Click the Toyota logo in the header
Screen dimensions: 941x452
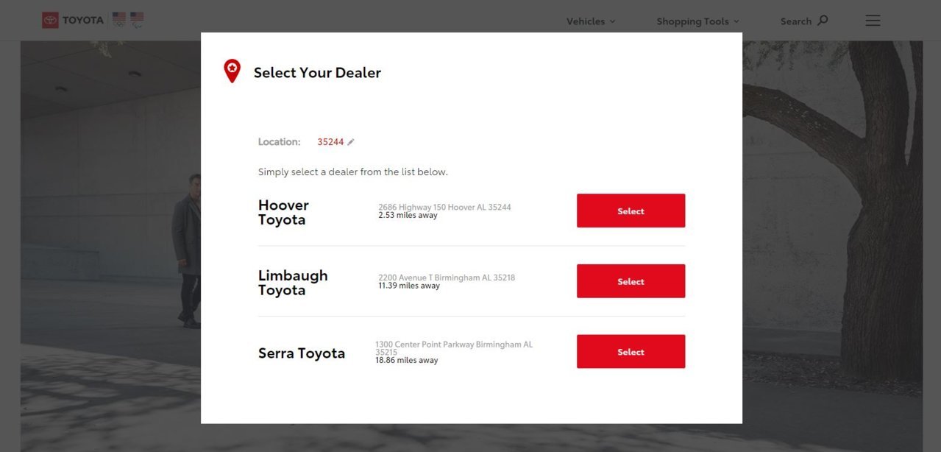[x=73, y=20]
